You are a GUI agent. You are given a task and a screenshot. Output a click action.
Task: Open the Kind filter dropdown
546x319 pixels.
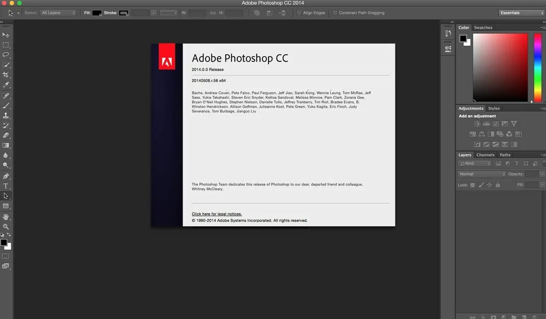(475, 164)
